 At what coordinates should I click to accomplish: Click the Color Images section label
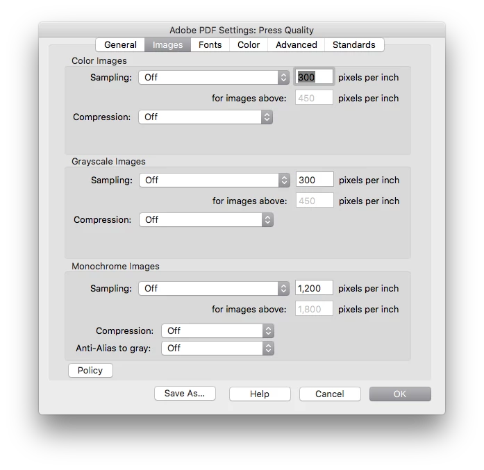click(x=99, y=61)
